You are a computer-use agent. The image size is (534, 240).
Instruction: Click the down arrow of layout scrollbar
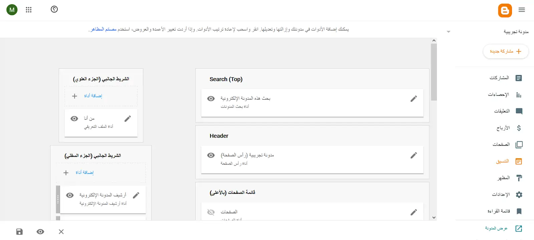coord(434,218)
